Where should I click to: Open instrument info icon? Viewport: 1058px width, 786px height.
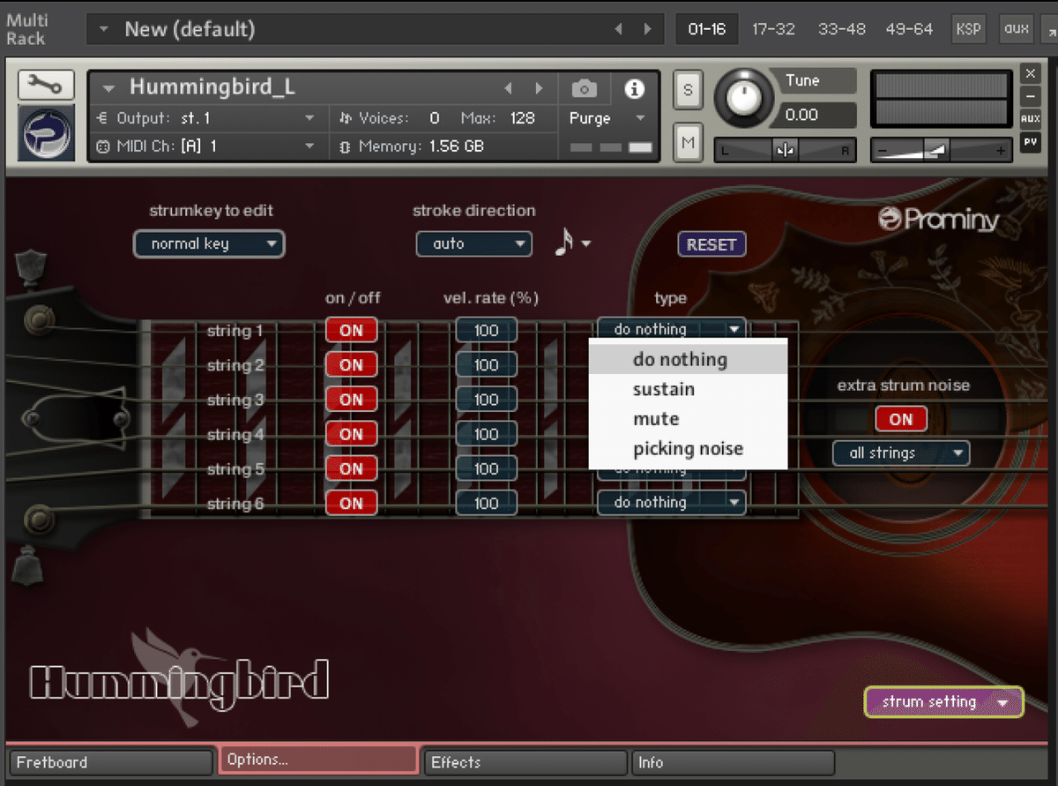(634, 89)
